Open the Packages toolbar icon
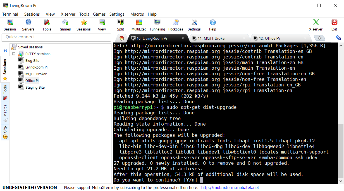The width and height of the screenshot is (344, 191). (176, 25)
